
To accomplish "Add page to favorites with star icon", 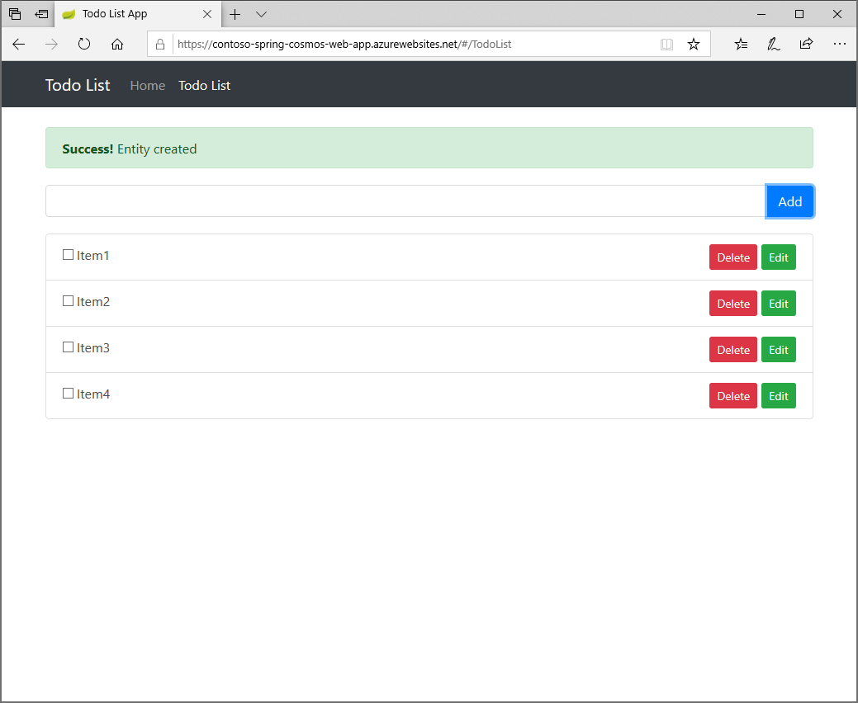I will (x=694, y=44).
